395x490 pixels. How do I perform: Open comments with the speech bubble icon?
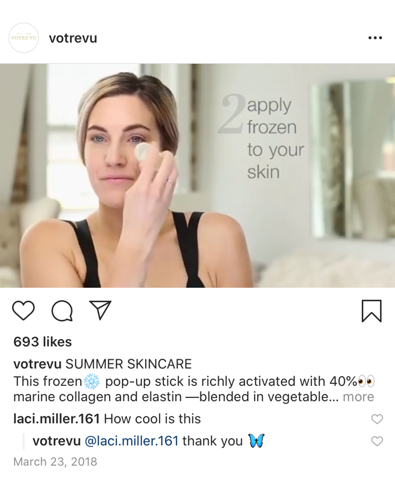62,311
